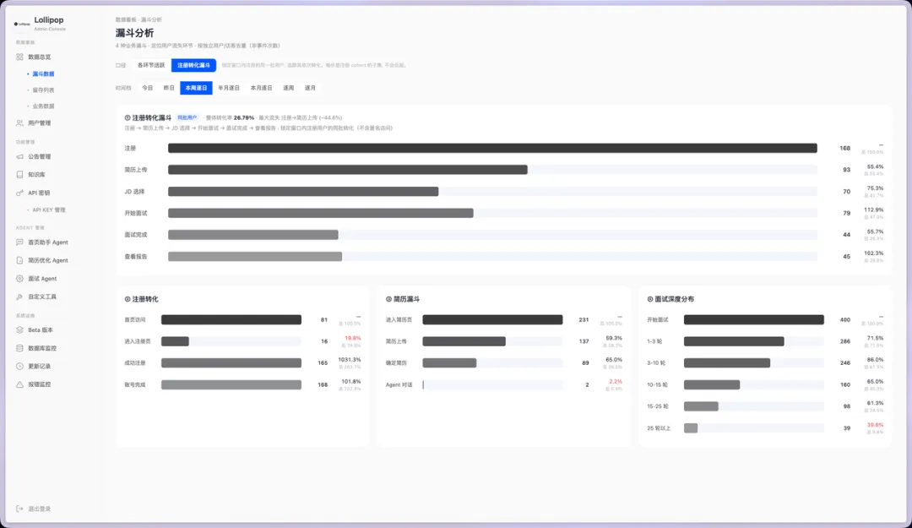
Task: Click the 面试完成 funnel bar
Action: click(x=253, y=235)
